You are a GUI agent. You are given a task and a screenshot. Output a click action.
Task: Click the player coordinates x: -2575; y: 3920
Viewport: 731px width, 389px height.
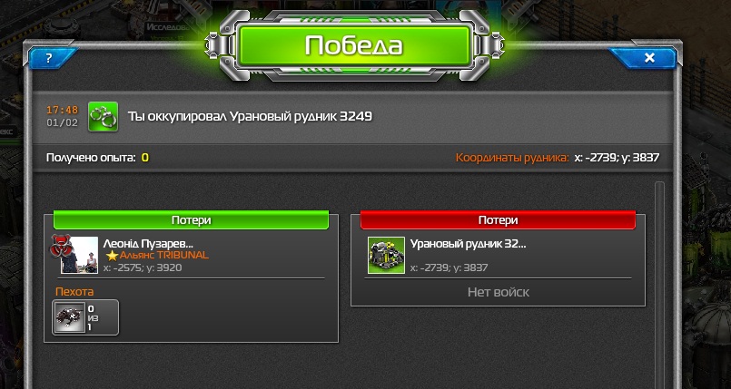coord(143,268)
